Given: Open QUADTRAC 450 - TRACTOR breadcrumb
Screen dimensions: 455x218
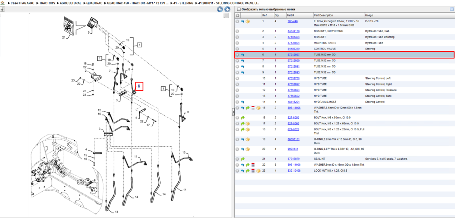Looking at the screenshot, I should 138,3.
